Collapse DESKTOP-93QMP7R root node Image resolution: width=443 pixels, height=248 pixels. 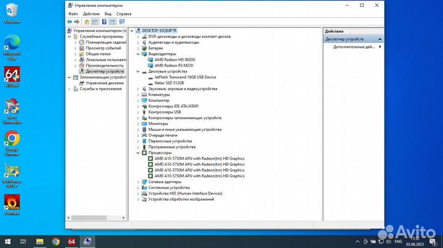click(x=132, y=31)
